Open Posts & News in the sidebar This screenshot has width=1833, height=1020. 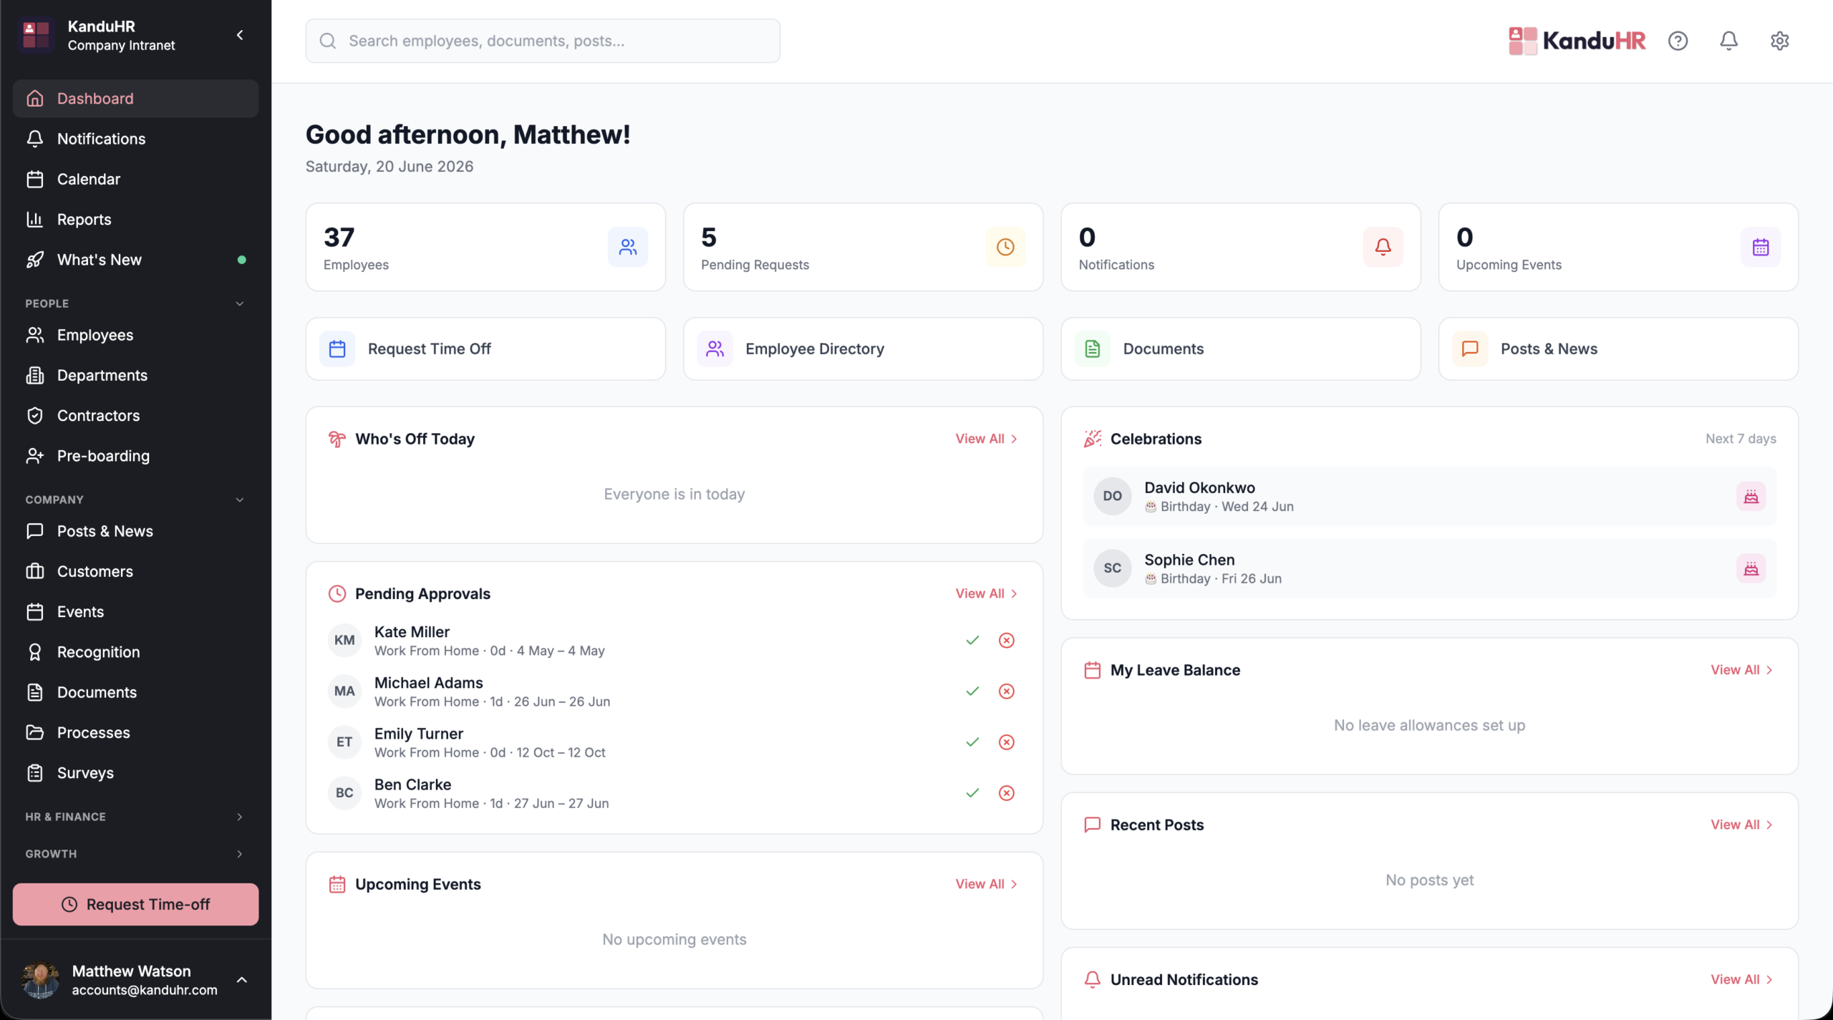coord(135,531)
